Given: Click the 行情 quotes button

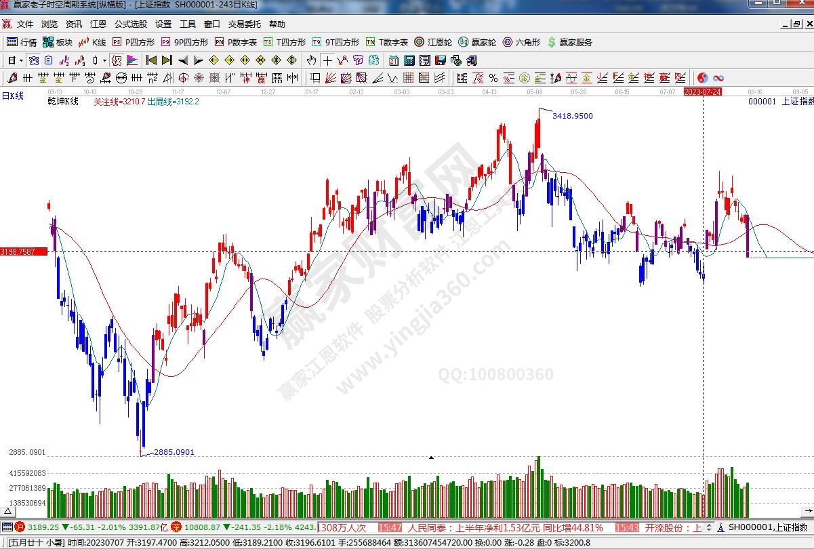Looking at the screenshot, I should (x=22, y=42).
